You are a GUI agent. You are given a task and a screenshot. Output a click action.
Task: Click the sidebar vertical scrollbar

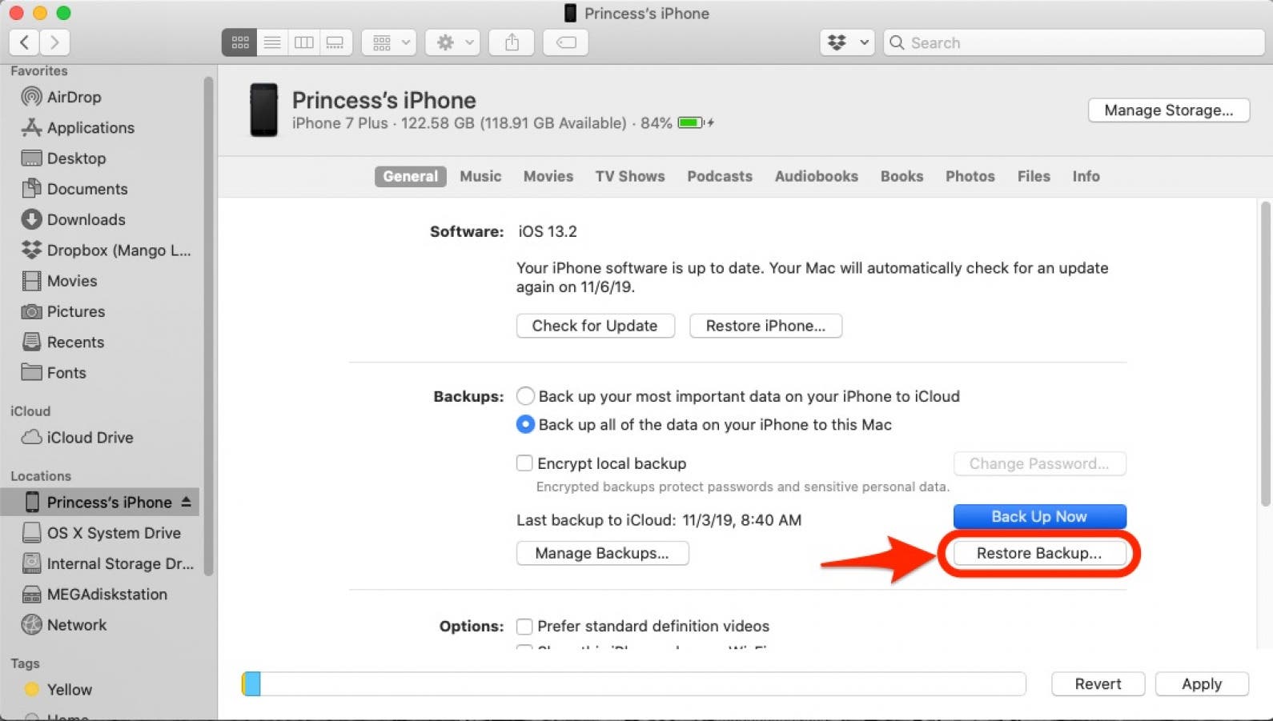[209, 326]
